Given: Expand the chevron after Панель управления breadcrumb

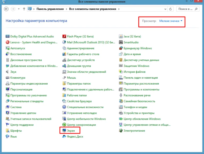Looking at the screenshot, I should [66, 9].
